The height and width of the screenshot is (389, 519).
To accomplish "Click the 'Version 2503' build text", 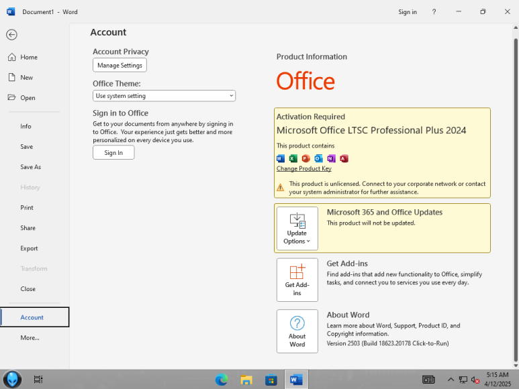I will (387, 343).
